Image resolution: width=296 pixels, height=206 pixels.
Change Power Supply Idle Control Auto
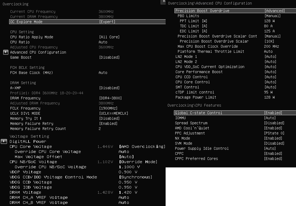coord(270,148)
